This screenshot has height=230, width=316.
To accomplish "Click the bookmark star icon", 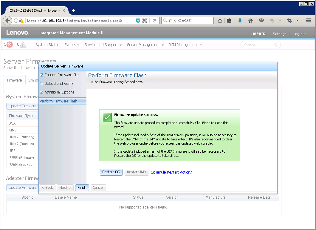I will (x=220, y=21).
